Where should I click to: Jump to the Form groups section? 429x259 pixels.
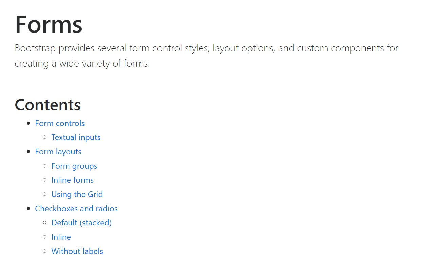click(x=74, y=166)
